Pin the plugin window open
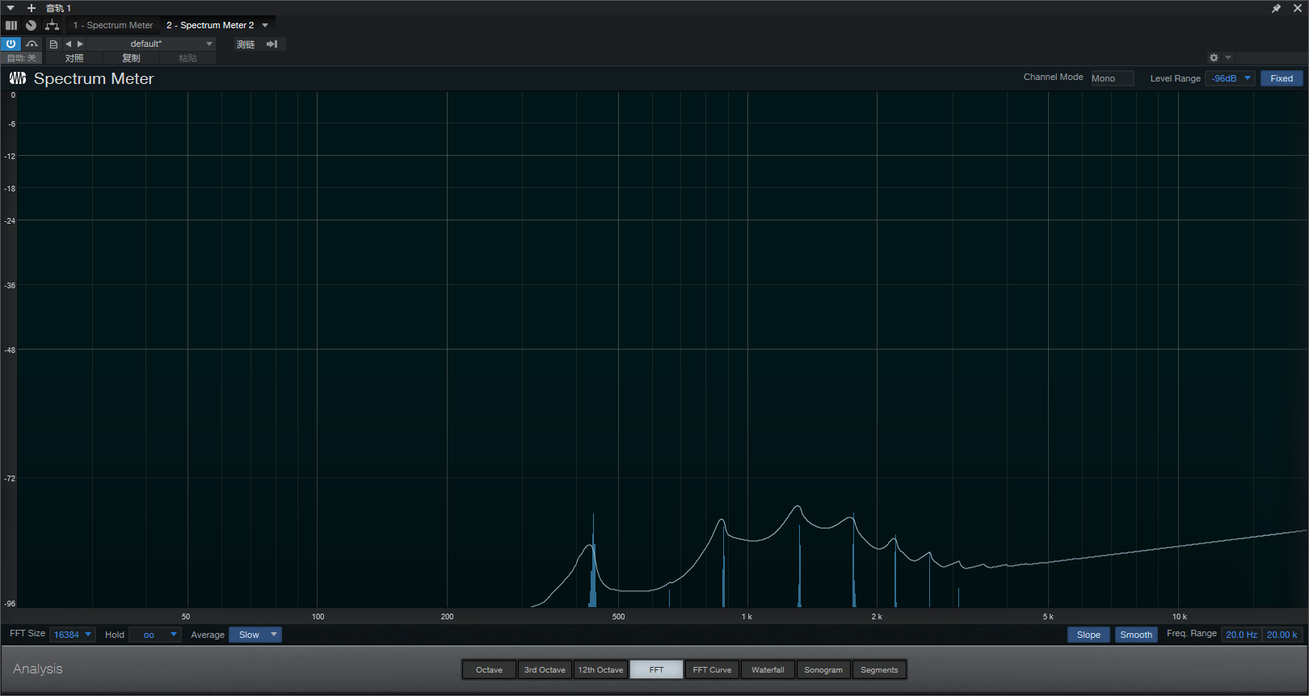The image size is (1309, 696). pyautogui.click(x=1276, y=8)
